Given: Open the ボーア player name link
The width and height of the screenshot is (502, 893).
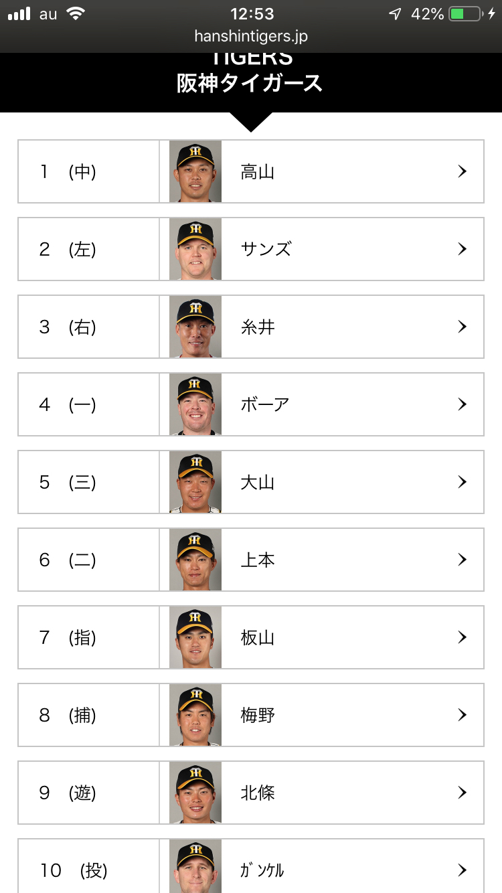Looking at the screenshot, I should coord(265,405).
